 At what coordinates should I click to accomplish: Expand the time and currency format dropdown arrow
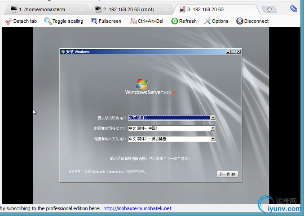pos(213,128)
